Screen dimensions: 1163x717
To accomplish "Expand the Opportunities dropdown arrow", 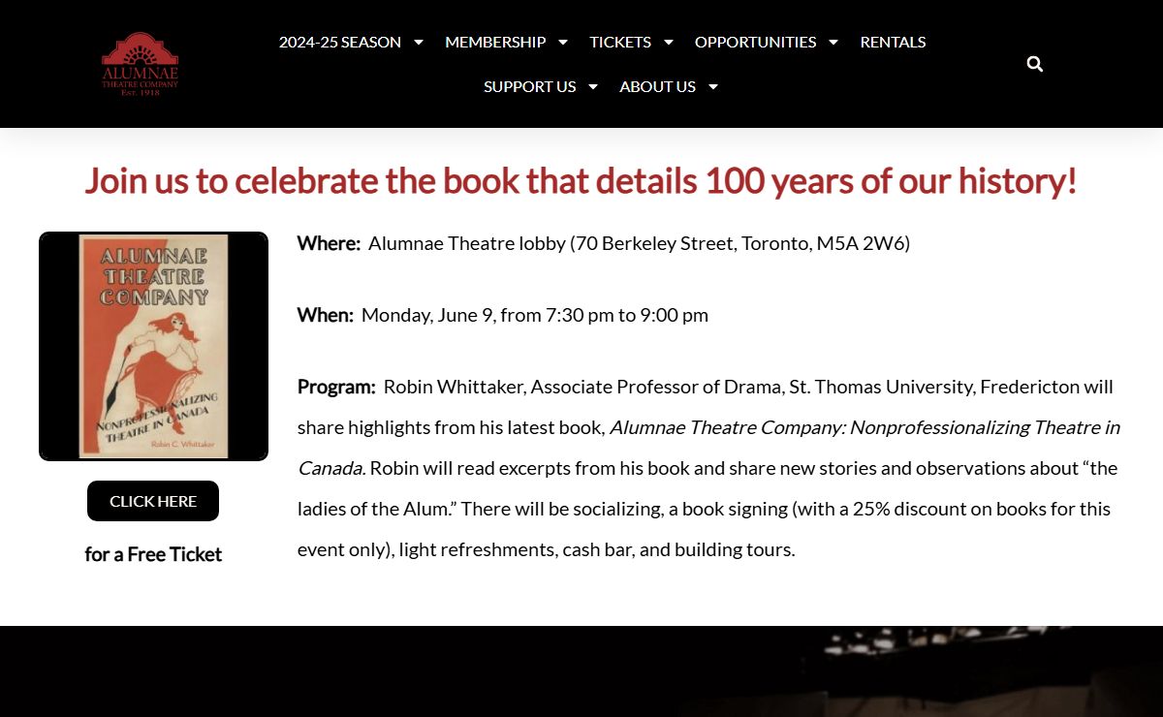I will click(x=833, y=43).
